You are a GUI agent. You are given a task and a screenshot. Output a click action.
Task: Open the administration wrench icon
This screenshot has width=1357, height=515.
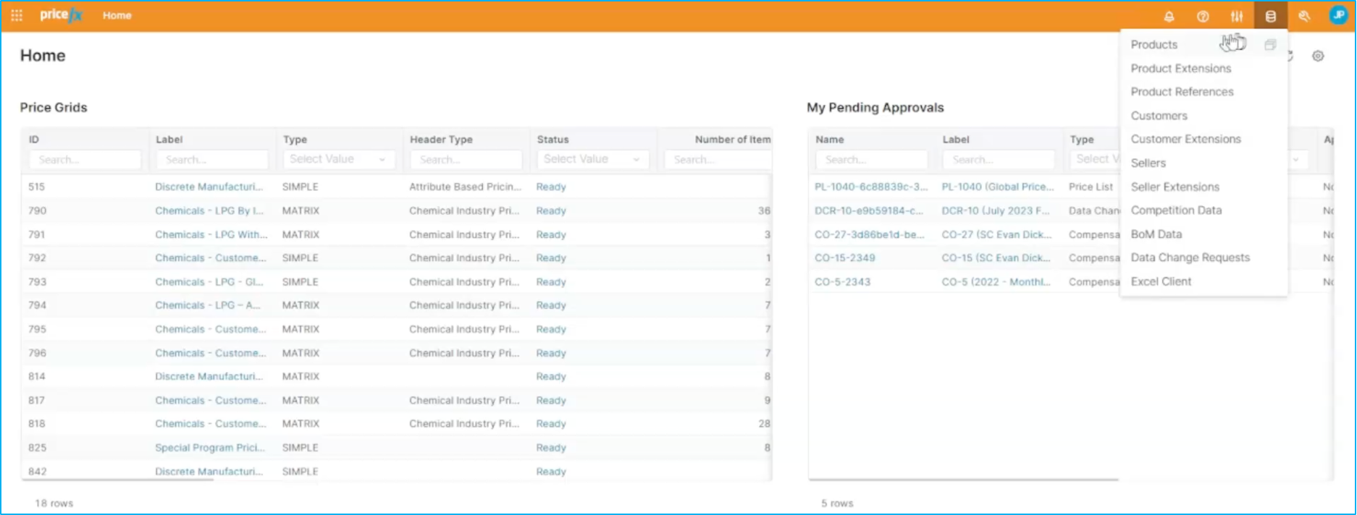click(1304, 16)
